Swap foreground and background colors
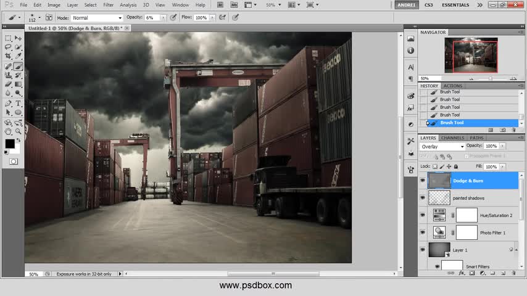Image resolution: width=527 pixels, height=296 pixels. point(19,140)
